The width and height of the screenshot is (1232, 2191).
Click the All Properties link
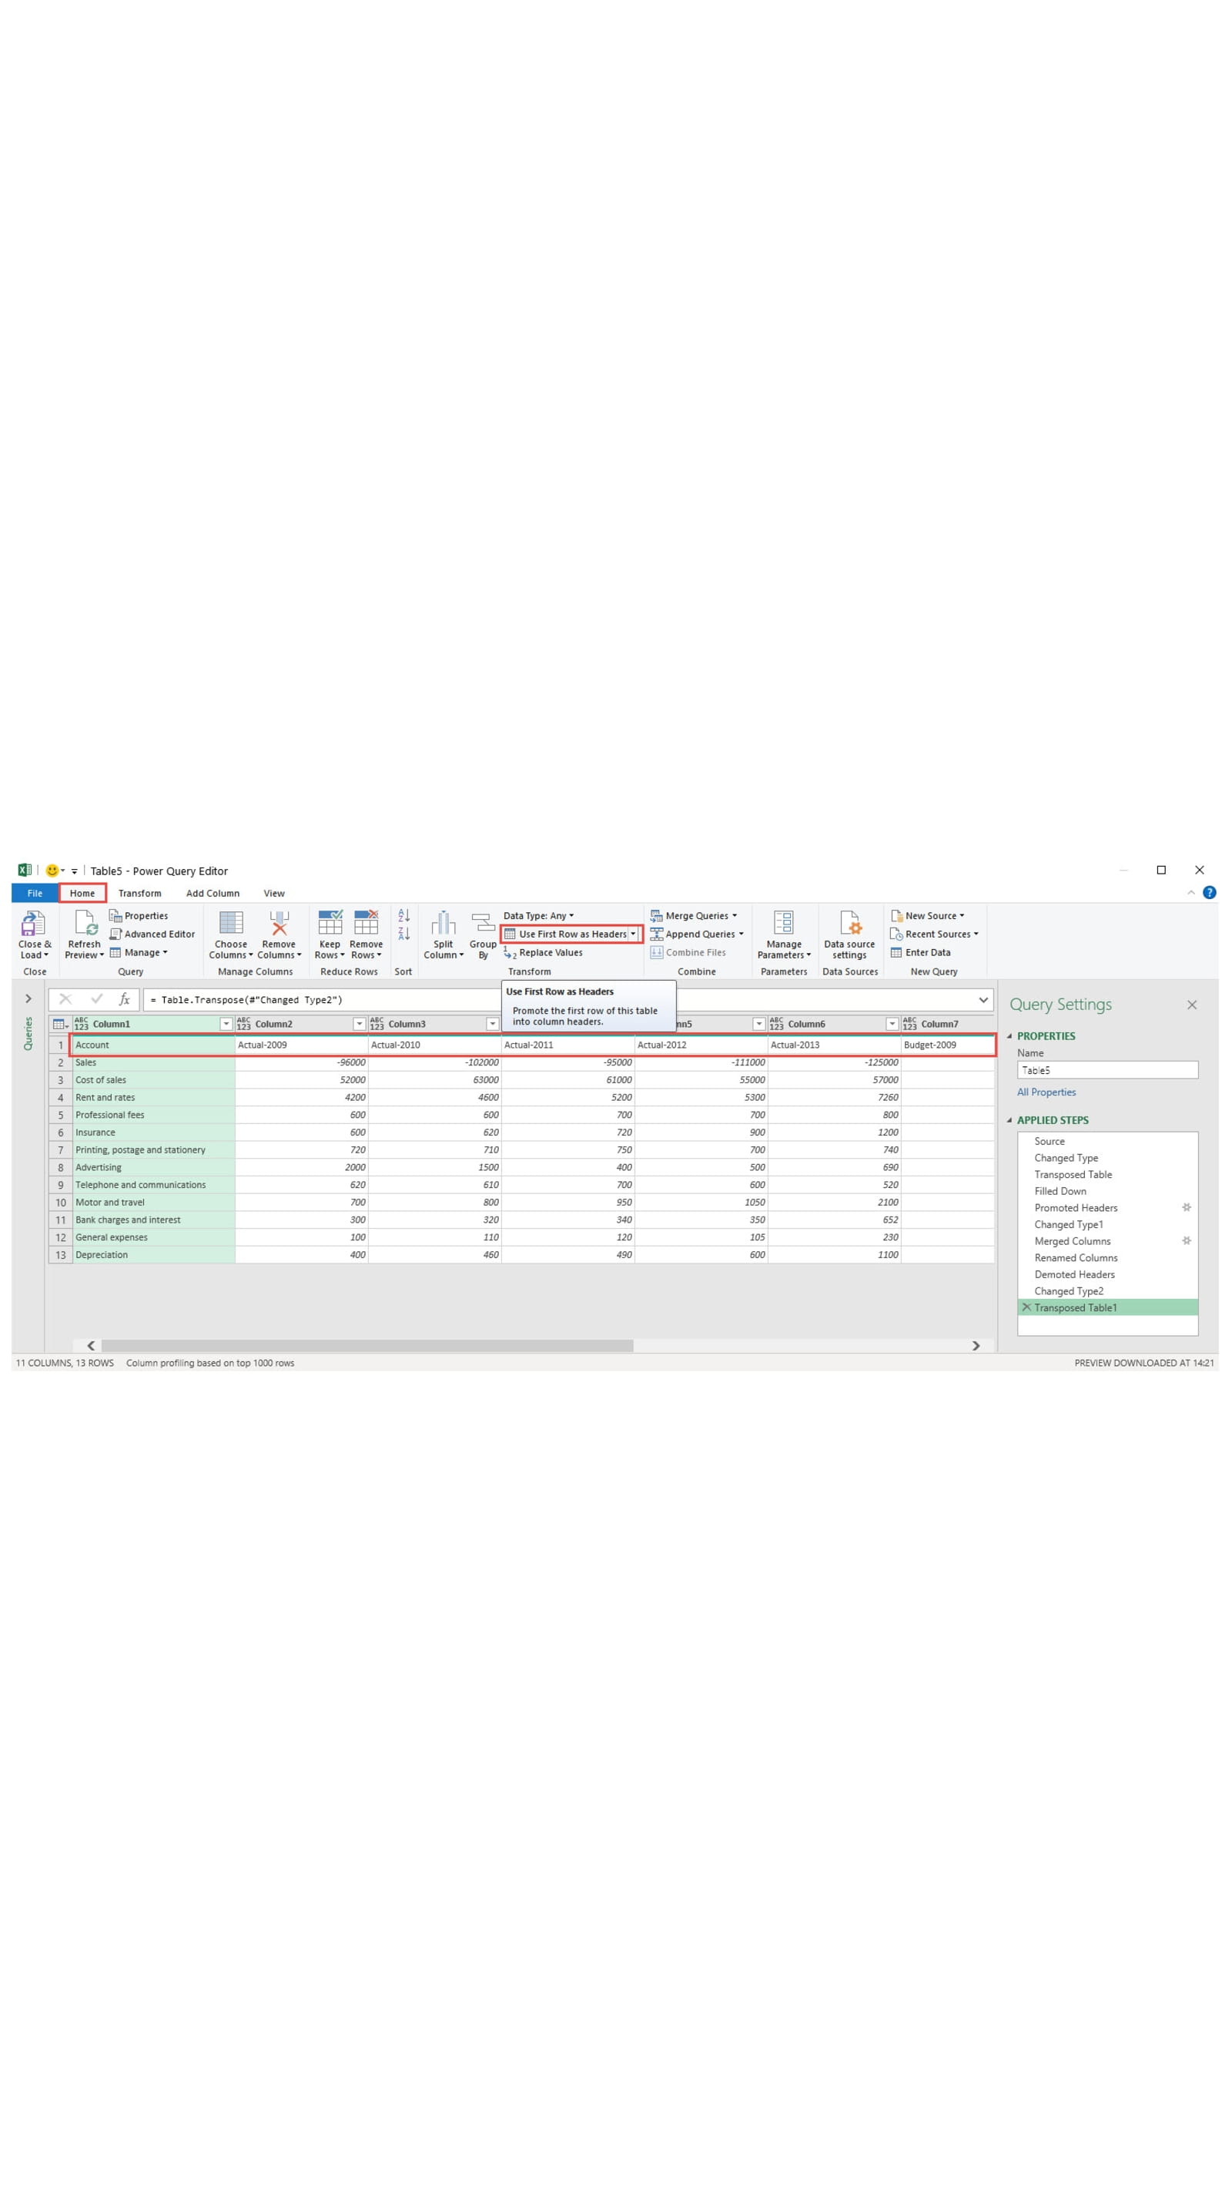(x=1046, y=1092)
